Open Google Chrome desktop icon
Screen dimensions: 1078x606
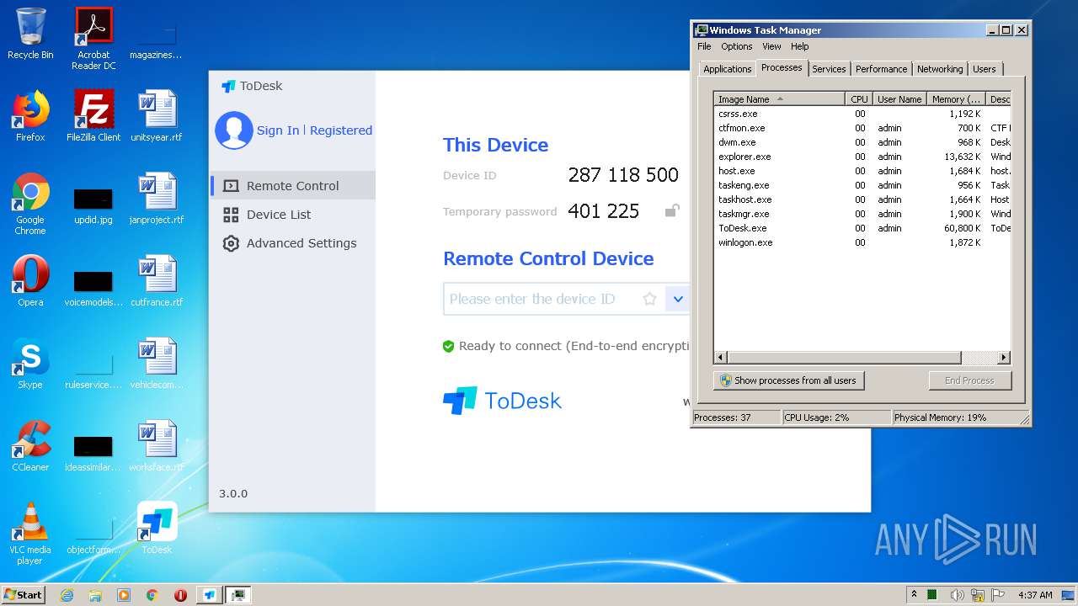tap(30, 204)
